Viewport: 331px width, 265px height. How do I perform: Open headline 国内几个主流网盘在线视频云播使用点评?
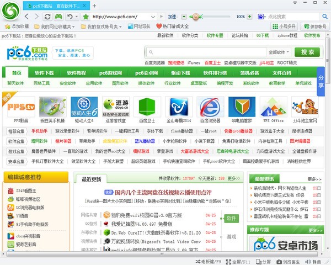click(163, 192)
